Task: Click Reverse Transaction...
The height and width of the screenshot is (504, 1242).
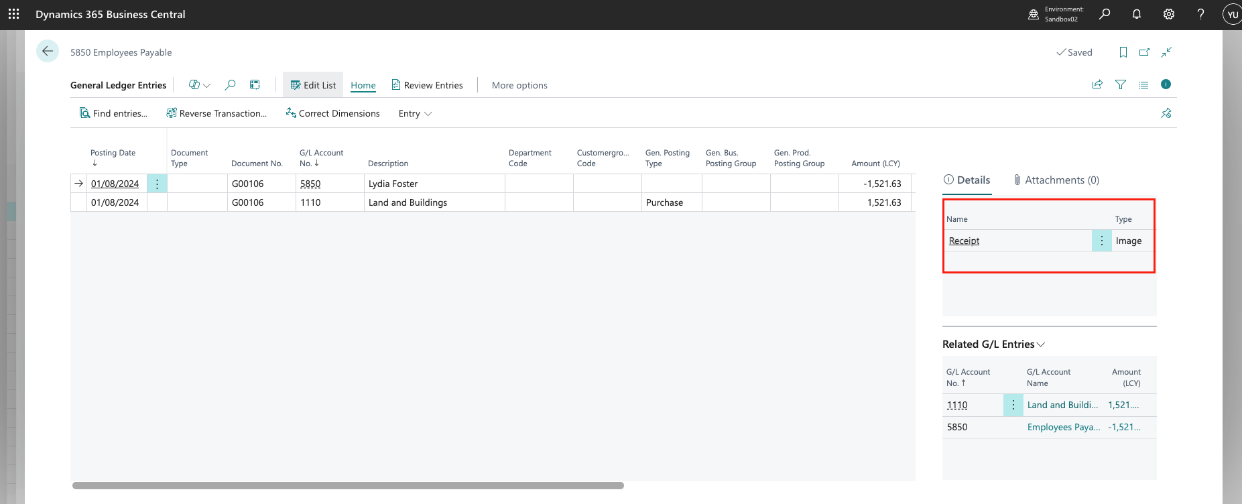Action: (216, 113)
